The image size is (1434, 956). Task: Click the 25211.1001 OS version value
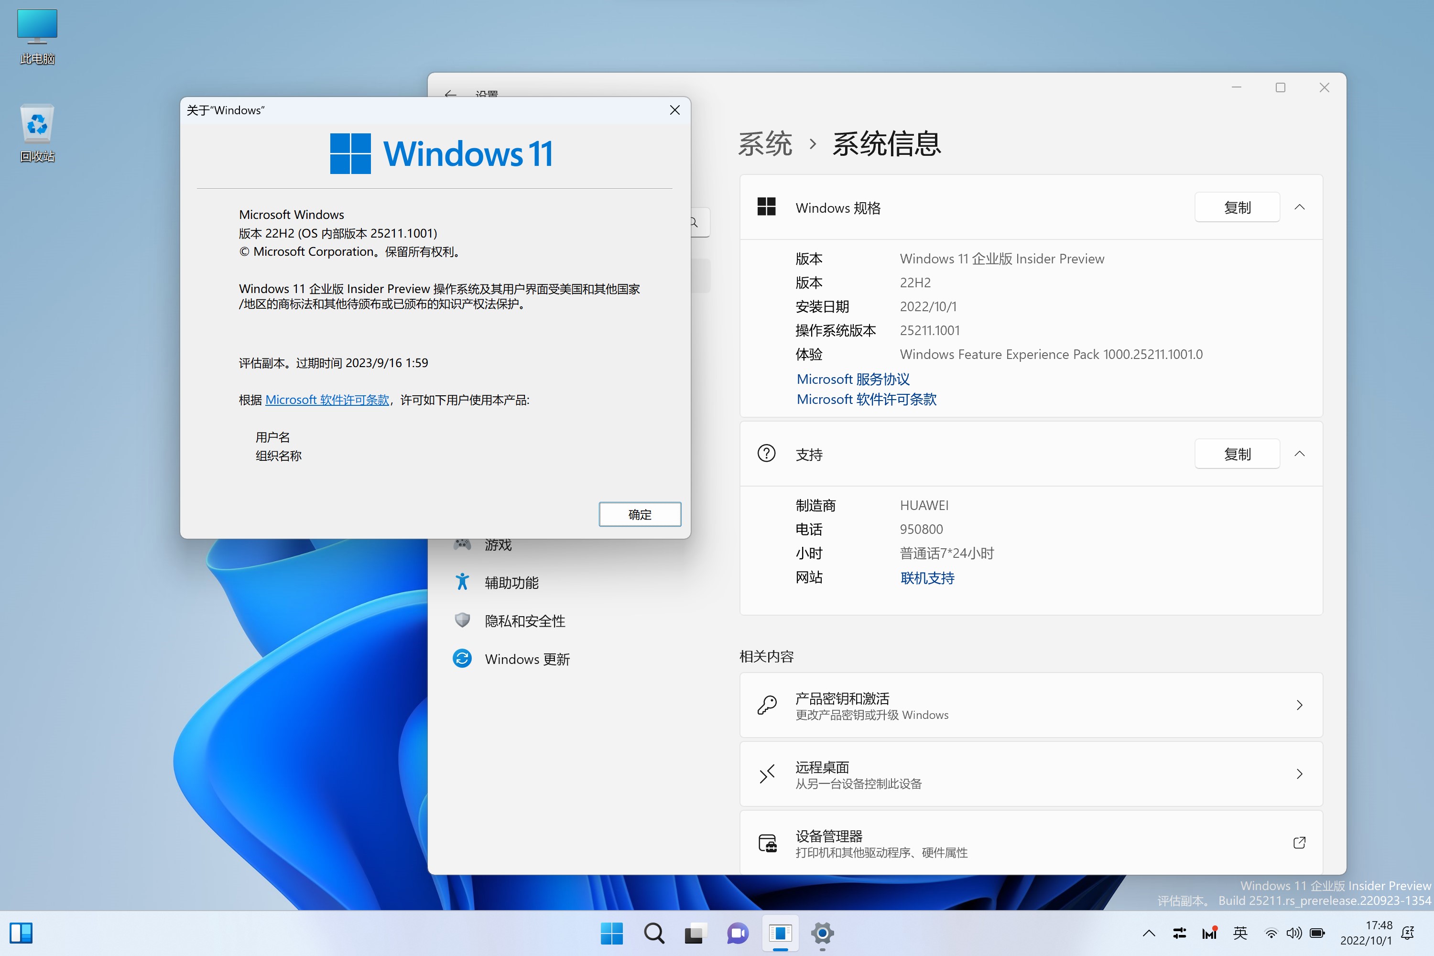[930, 330]
